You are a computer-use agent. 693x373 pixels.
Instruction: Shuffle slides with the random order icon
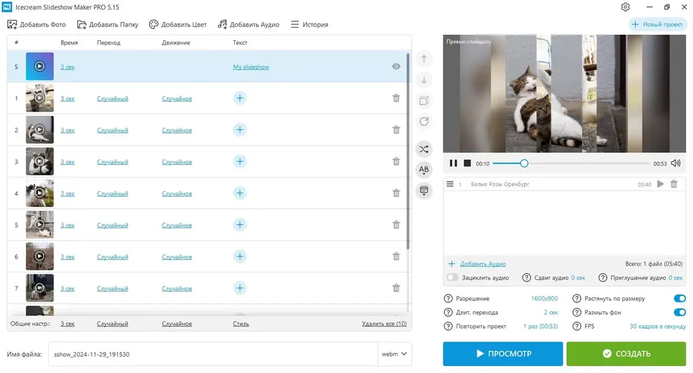coord(424,149)
